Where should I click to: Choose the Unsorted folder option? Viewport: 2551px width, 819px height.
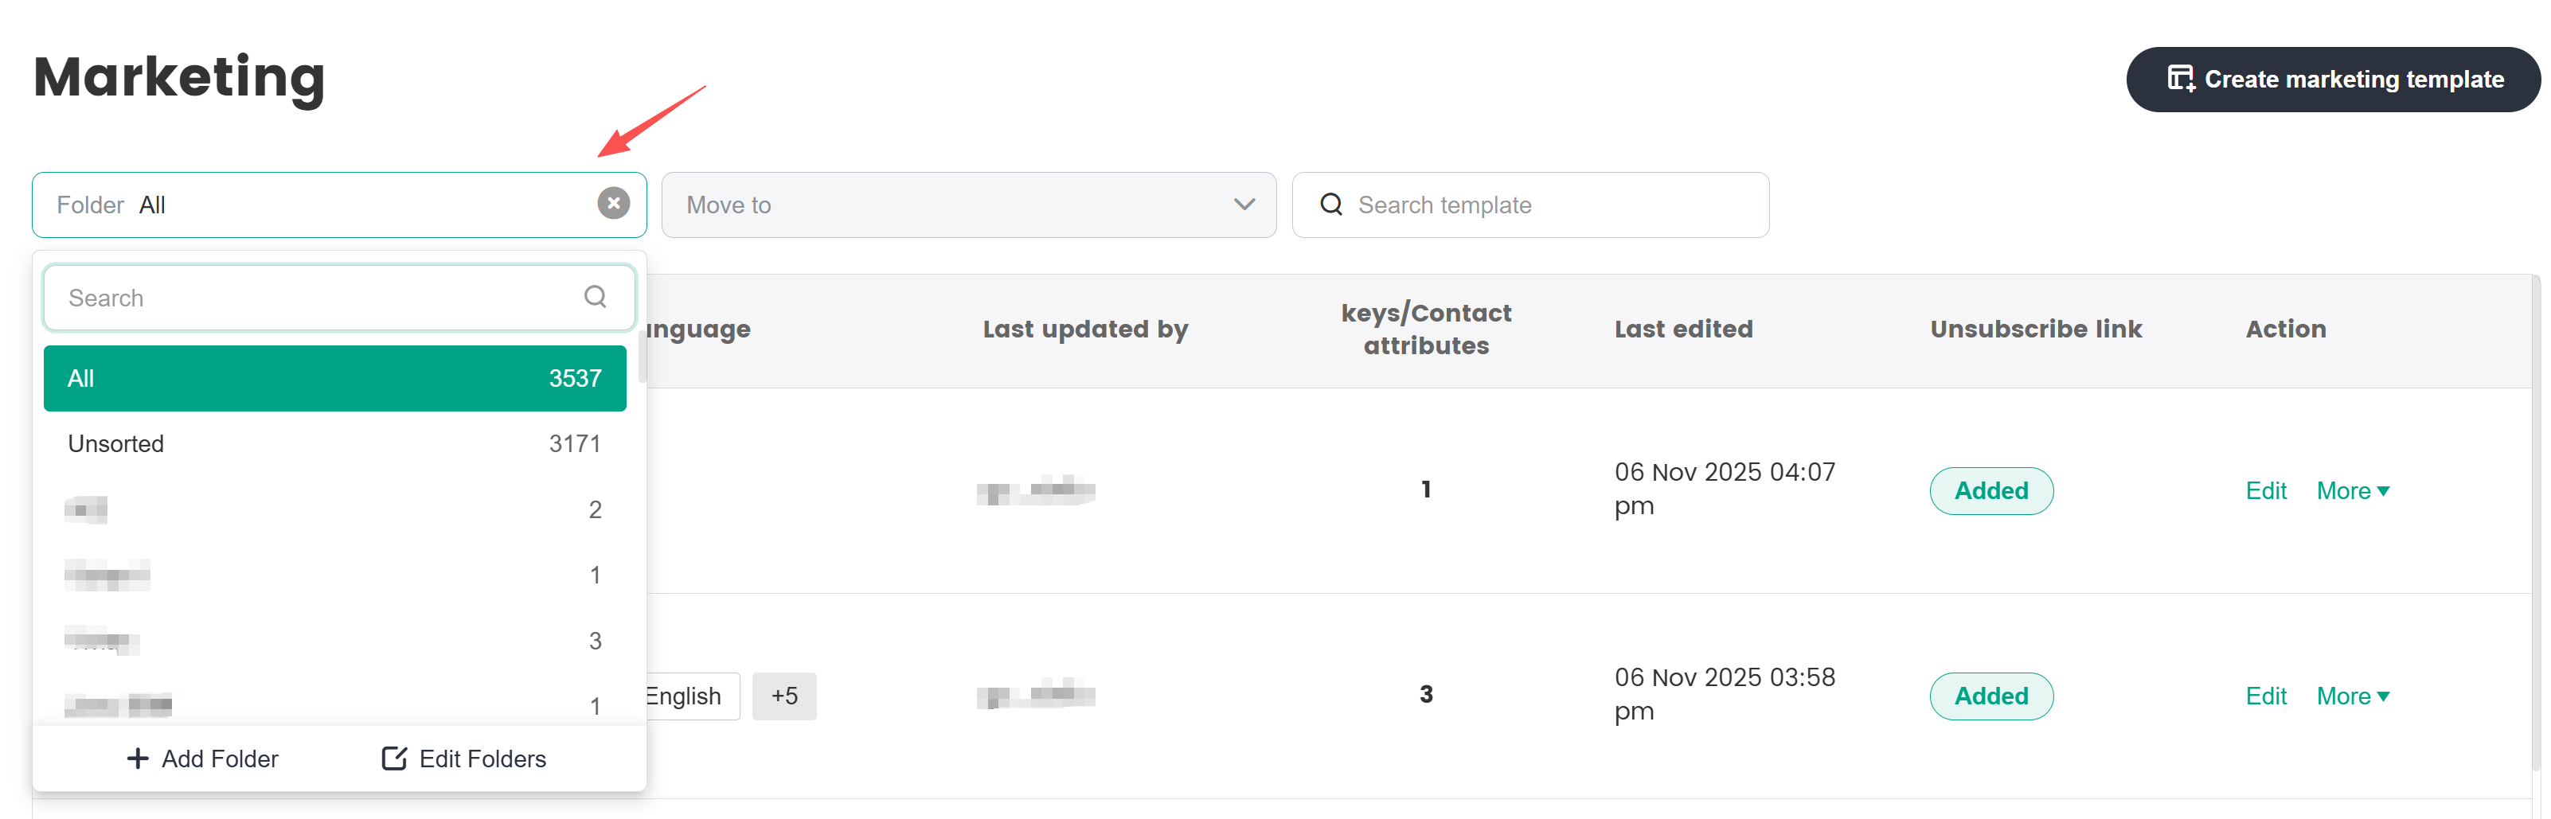coord(334,443)
